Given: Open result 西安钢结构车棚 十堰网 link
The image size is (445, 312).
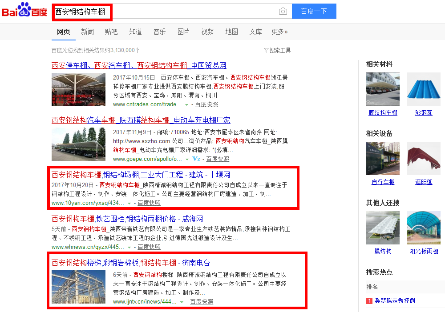Looking at the screenshot, I should 141,175.
